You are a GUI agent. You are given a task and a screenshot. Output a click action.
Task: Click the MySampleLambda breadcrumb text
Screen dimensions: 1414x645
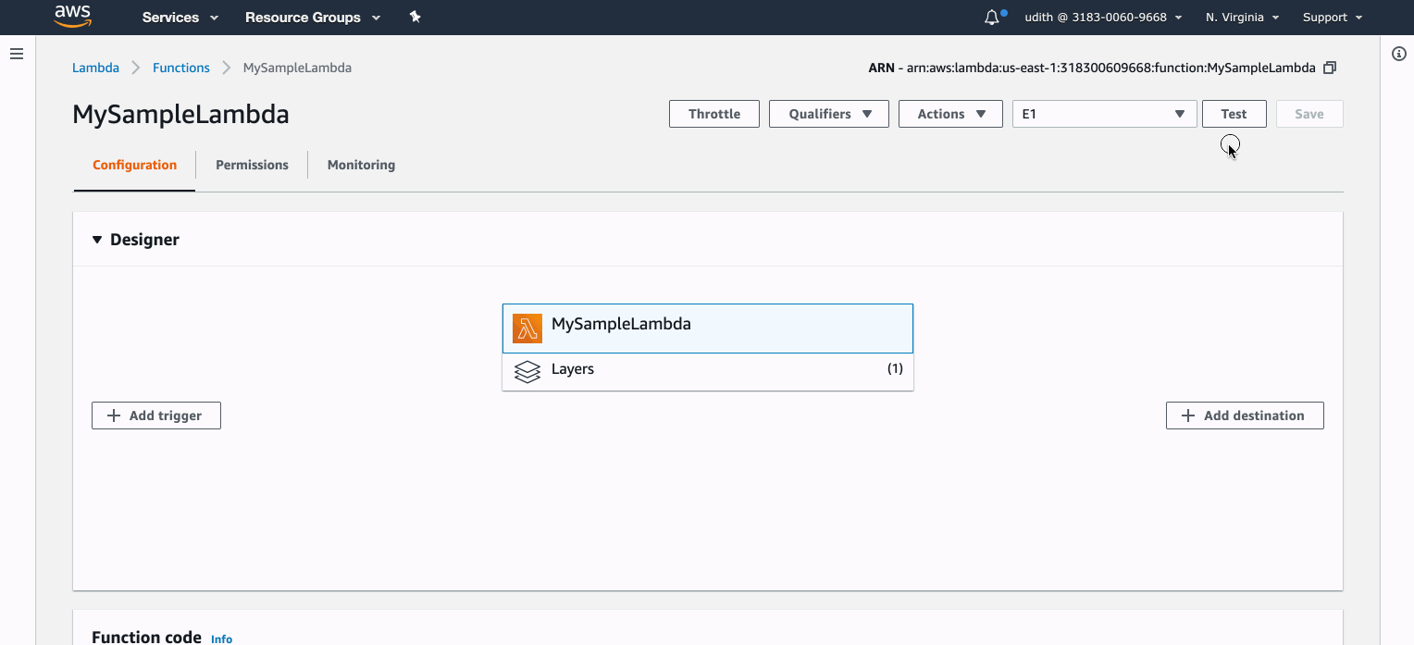(x=297, y=68)
